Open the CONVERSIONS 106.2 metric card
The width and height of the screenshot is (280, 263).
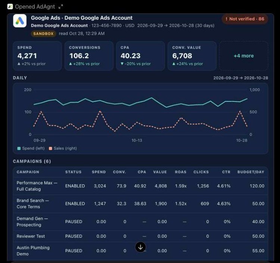[89, 56]
